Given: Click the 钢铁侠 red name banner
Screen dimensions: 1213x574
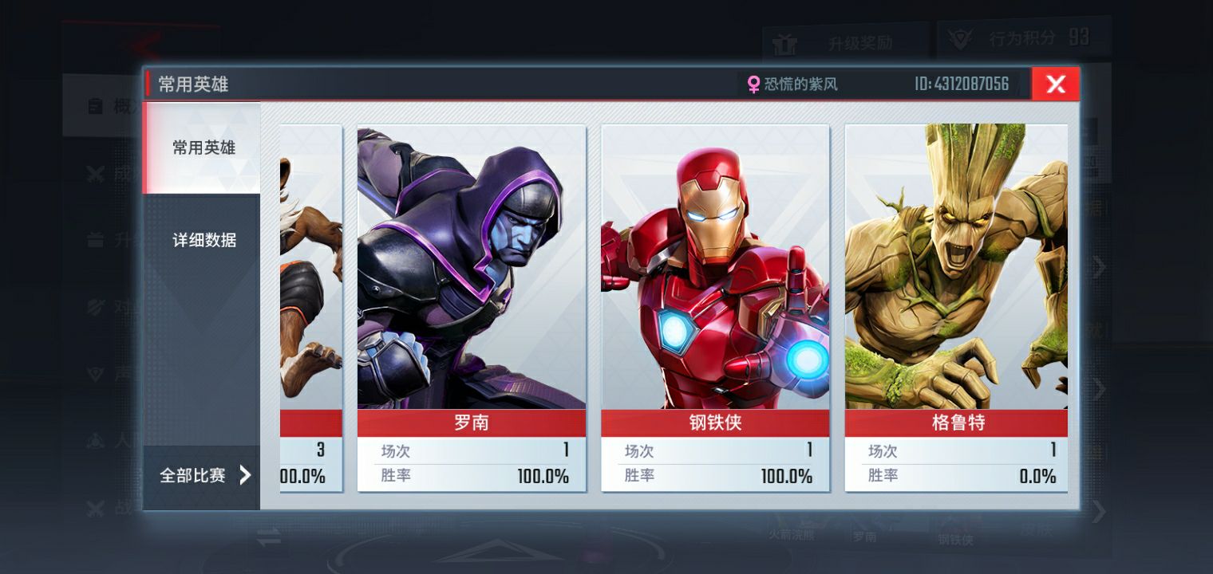Looking at the screenshot, I should 715,423.
